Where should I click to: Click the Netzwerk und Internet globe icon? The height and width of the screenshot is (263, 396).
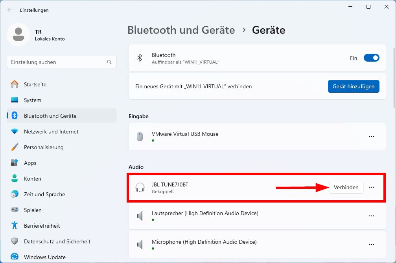tap(14, 131)
